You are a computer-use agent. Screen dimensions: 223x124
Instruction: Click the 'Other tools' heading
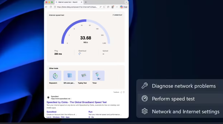click(54, 68)
